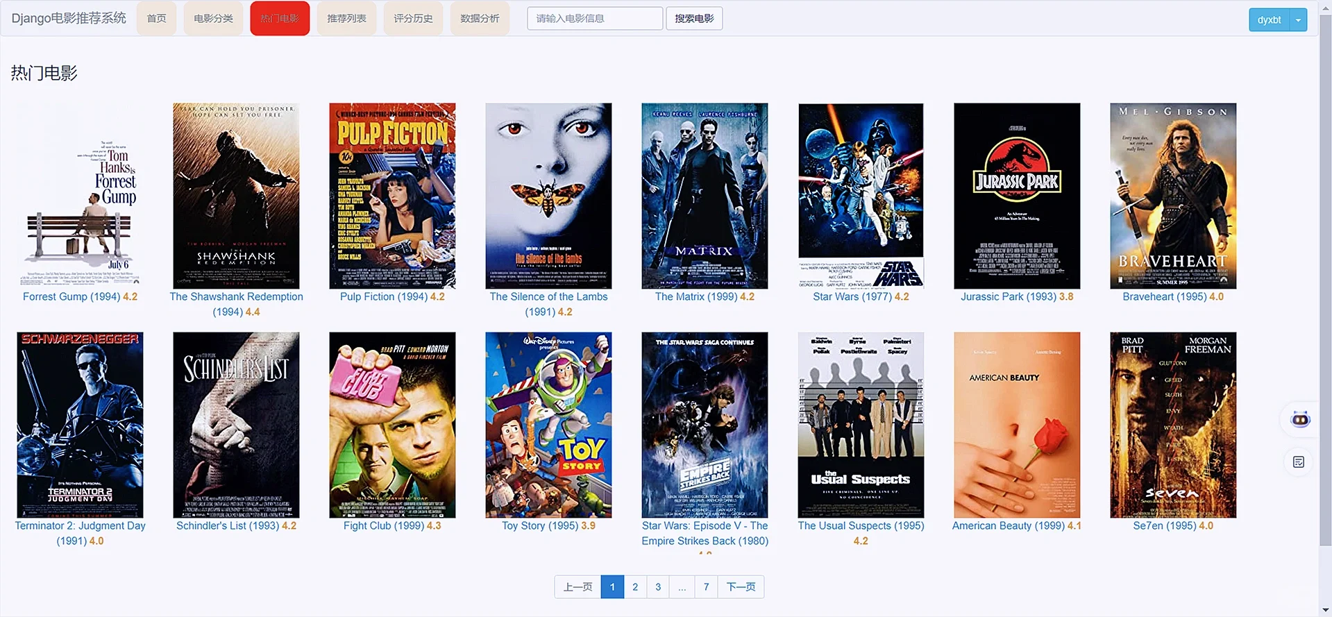Click the Braveheart (1995) title link
Screen dimensions: 1332x617
click(x=1165, y=296)
